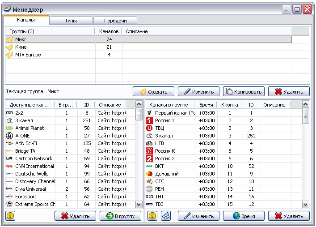
Task: Select the Кино group row
Action: [149, 47]
